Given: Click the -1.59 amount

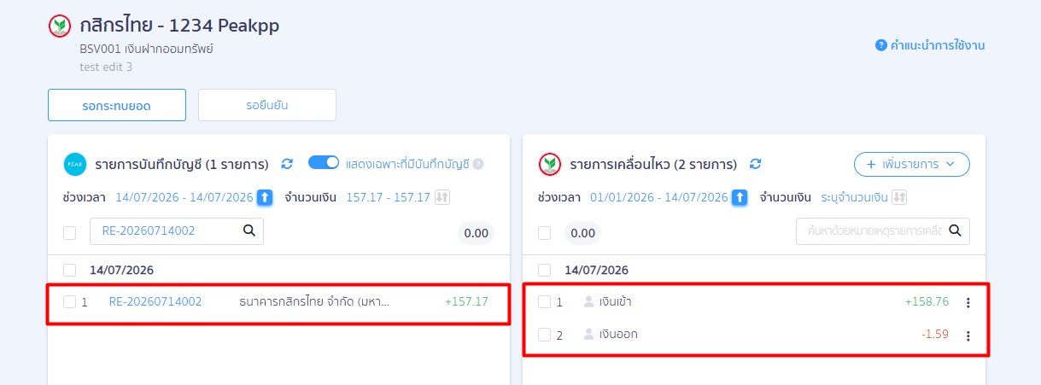Looking at the screenshot, I should pos(935,334).
